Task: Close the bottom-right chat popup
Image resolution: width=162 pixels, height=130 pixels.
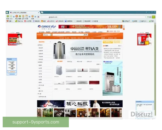Action: point(153,102)
